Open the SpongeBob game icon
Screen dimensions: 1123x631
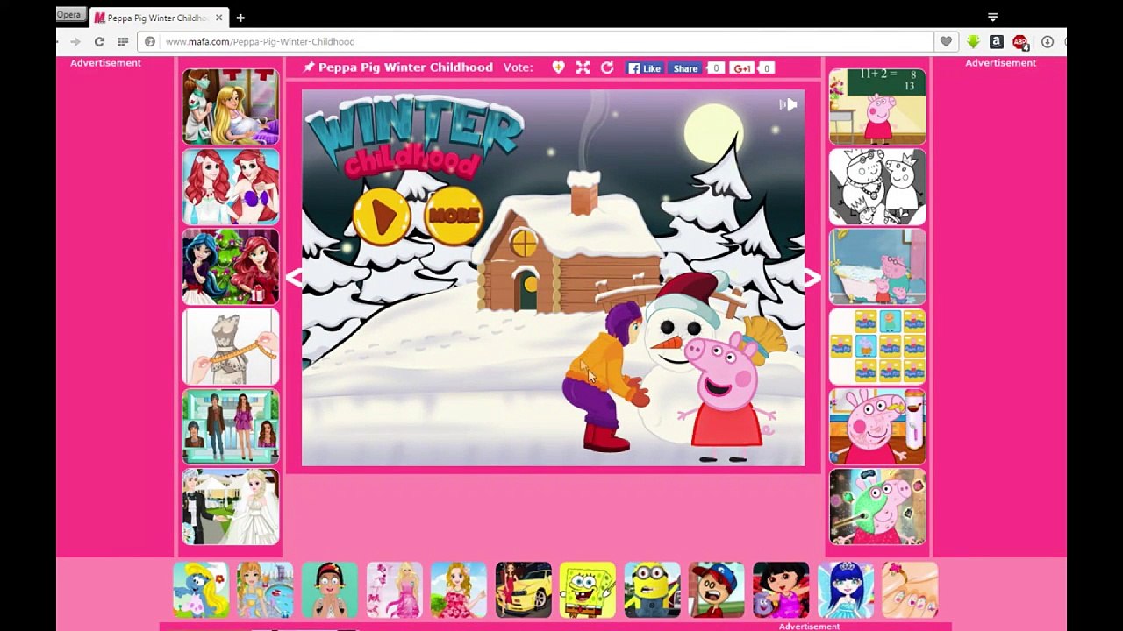coord(588,590)
